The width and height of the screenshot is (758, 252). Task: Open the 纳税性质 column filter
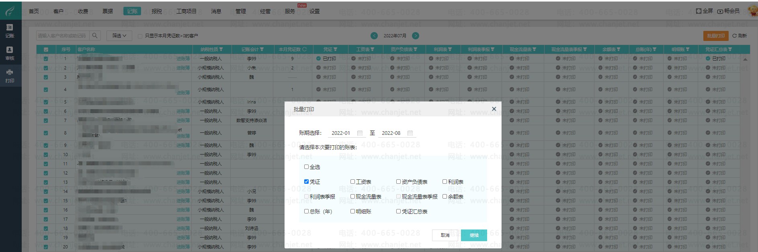[x=221, y=49]
